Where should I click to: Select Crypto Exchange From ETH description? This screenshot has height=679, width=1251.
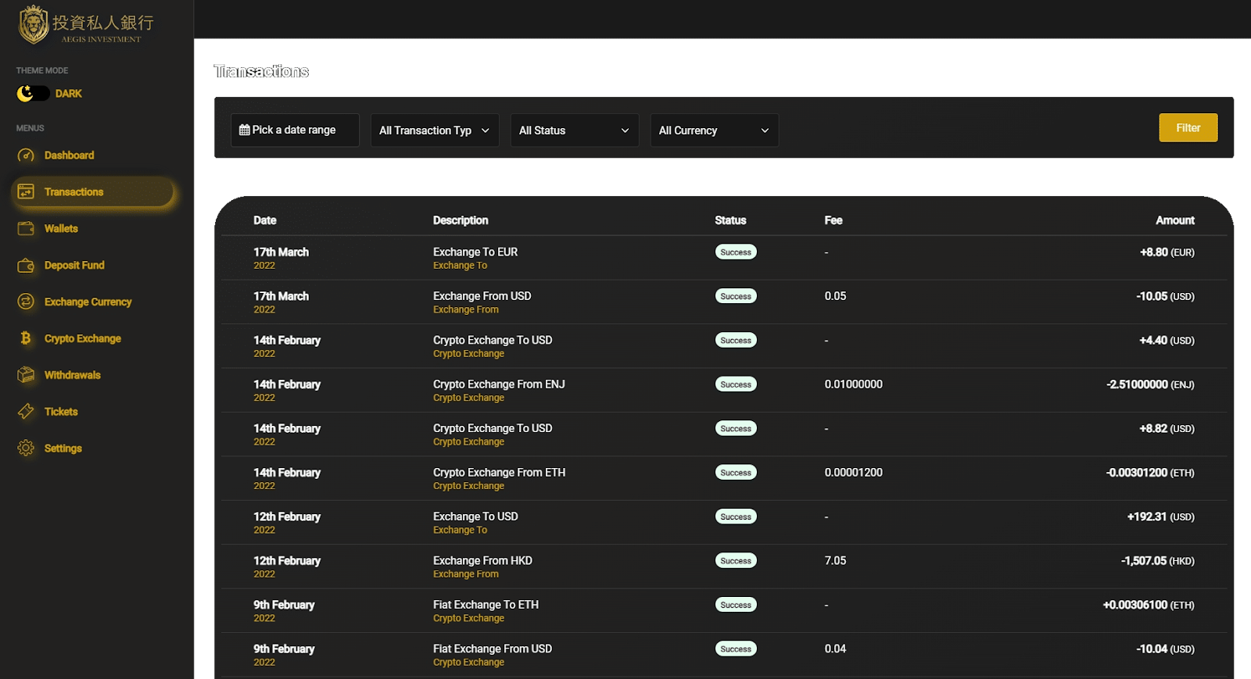[x=499, y=473]
